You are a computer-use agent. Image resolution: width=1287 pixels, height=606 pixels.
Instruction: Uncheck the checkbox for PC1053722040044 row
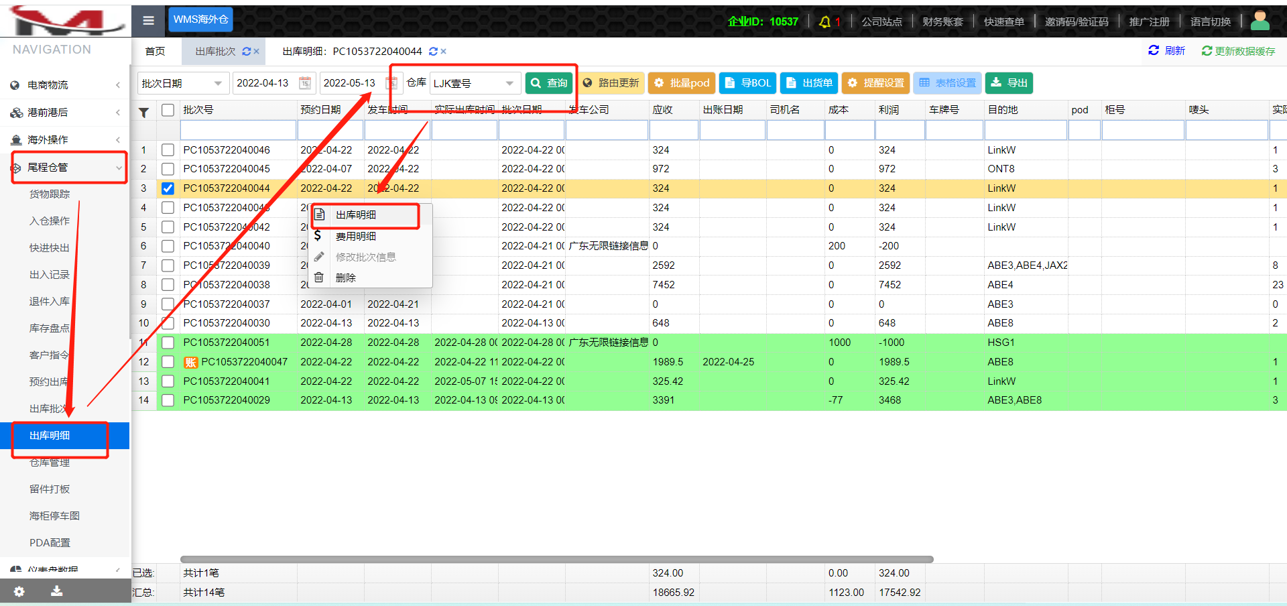[x=168, y=188]
